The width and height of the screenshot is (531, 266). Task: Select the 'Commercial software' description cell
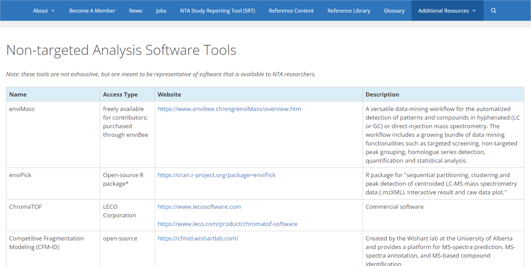(443, 215)
